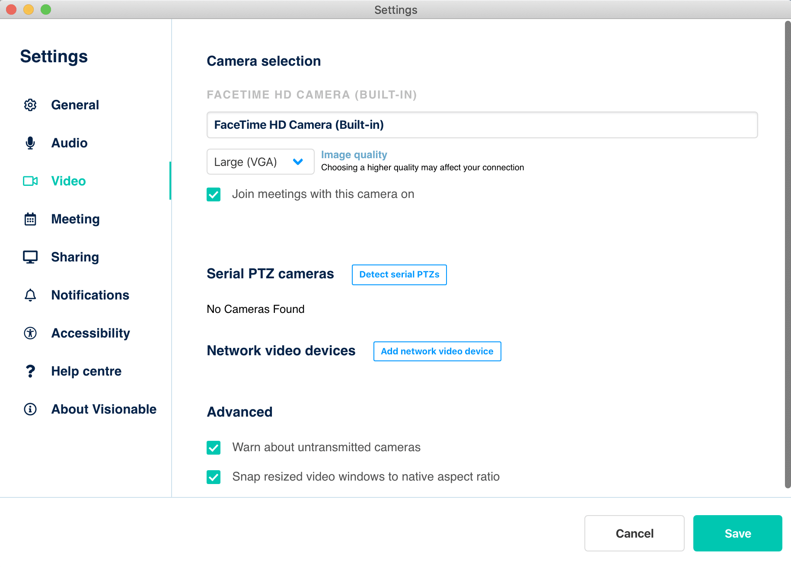This screenshot has height=567, width=791.
Task: Click the General settings gear icon
Action: (x=30, y=105)
